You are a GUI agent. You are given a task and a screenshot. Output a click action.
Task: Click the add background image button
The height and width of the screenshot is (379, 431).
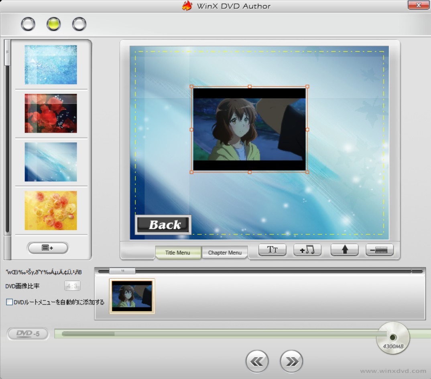tap(48, 248)
